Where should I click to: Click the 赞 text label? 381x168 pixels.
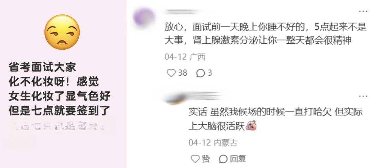tap(206, 159)
